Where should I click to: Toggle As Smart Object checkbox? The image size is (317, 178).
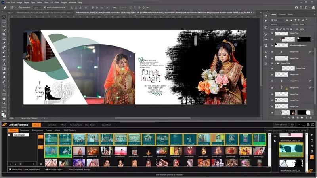click(46, 170)
